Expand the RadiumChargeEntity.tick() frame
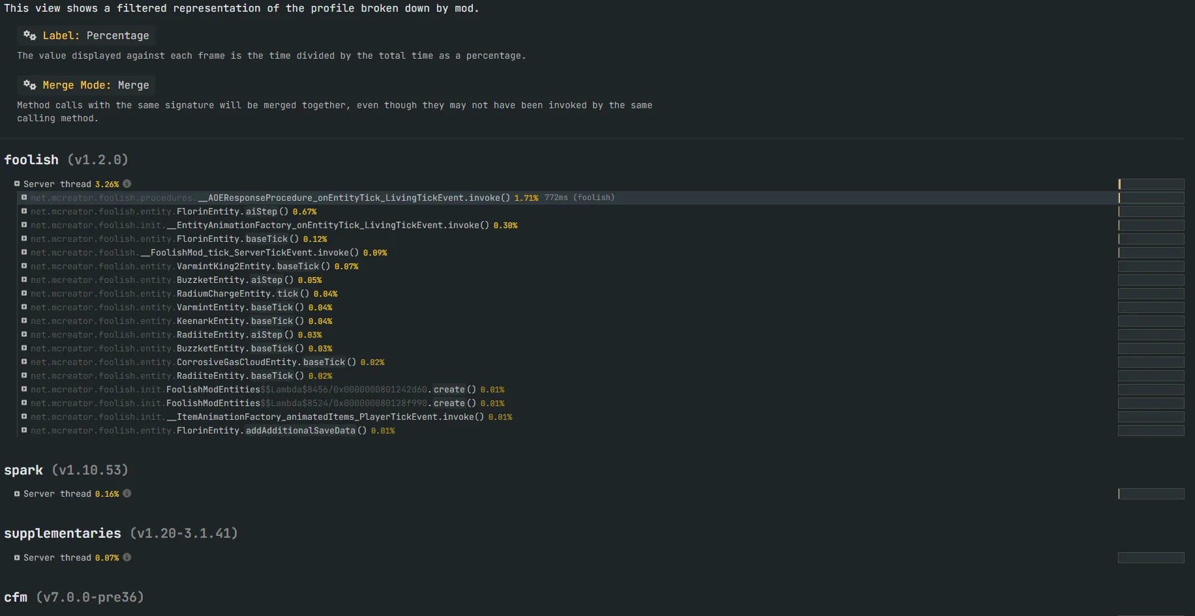 24,293
